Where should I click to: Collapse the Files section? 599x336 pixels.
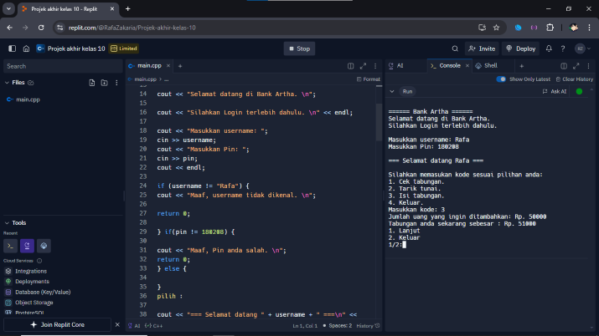(x=8, y=83)
